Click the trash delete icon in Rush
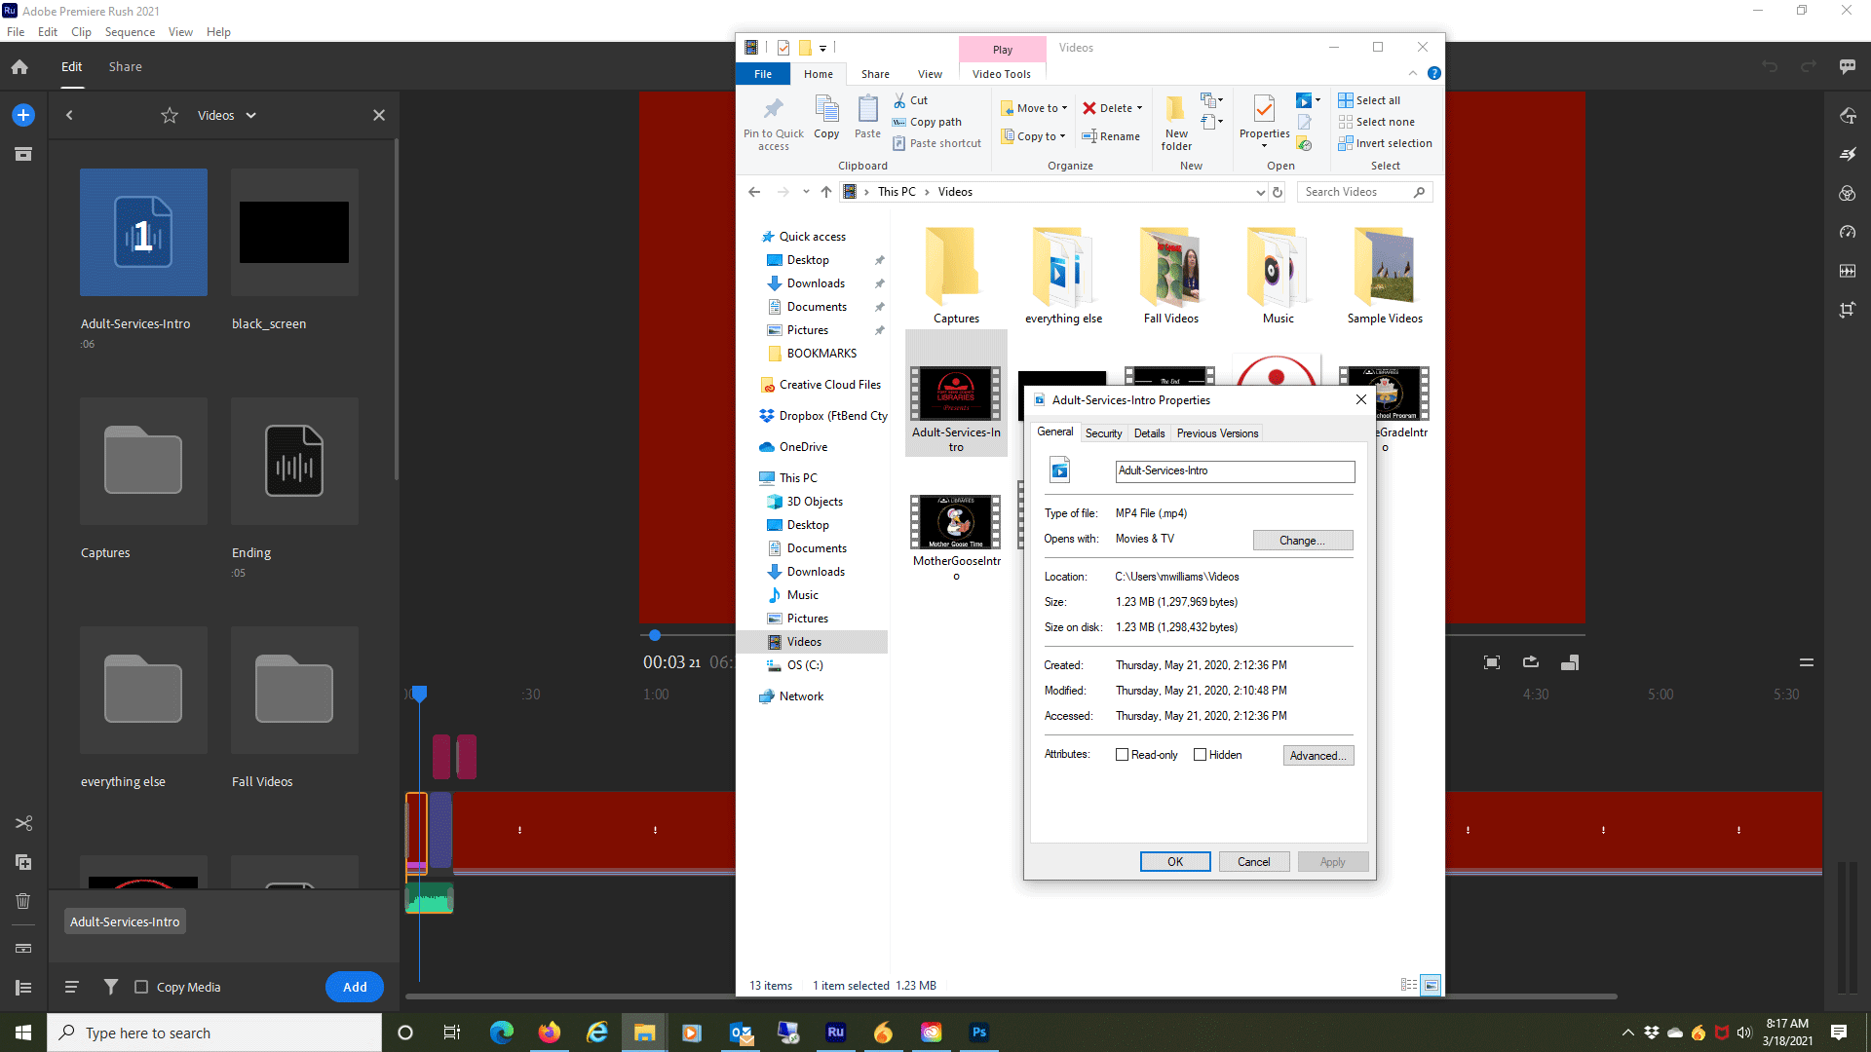1871x1052 pixels. point(23,901)
